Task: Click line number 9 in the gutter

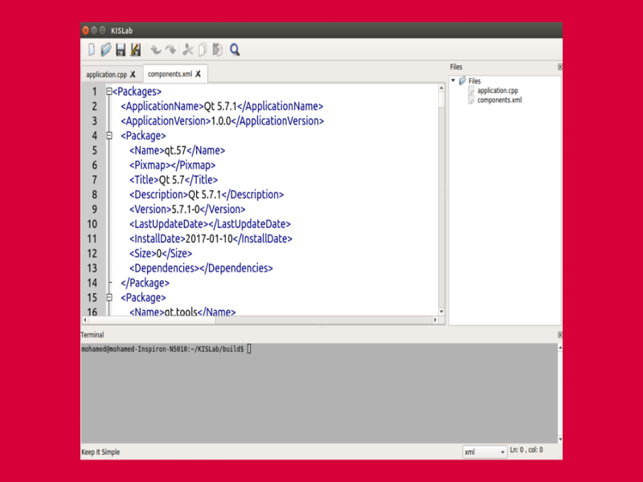Action: click(94, 210)
